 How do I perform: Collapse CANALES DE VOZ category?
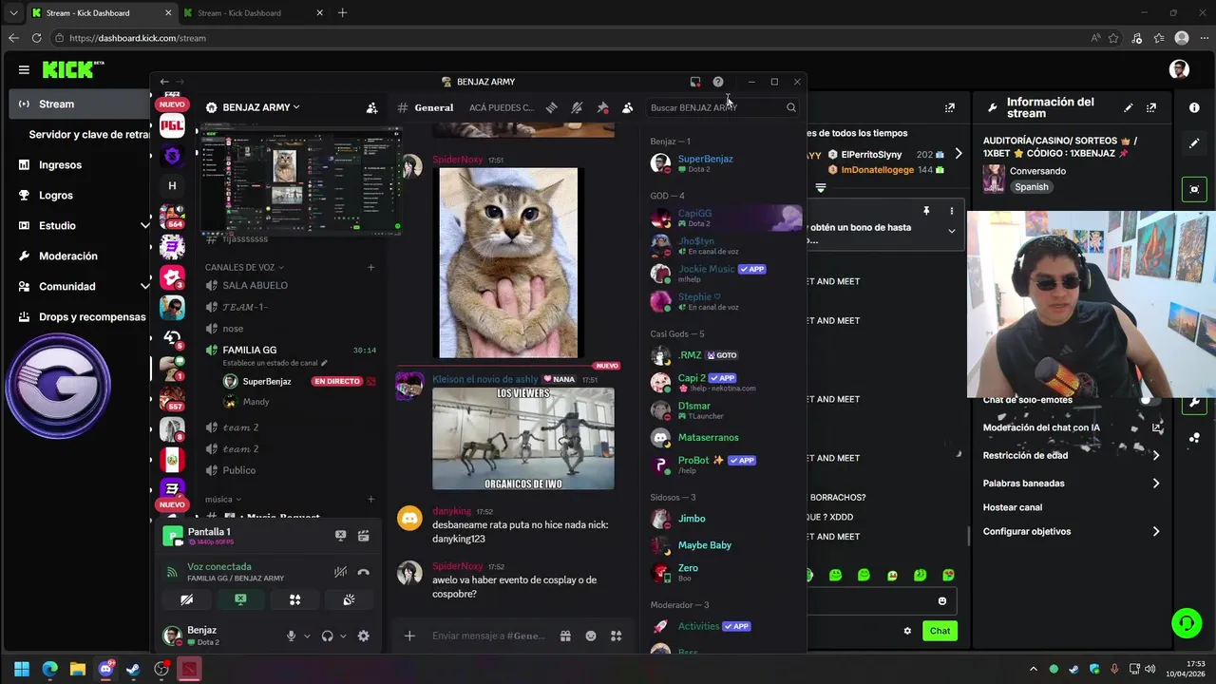[244, 267]
